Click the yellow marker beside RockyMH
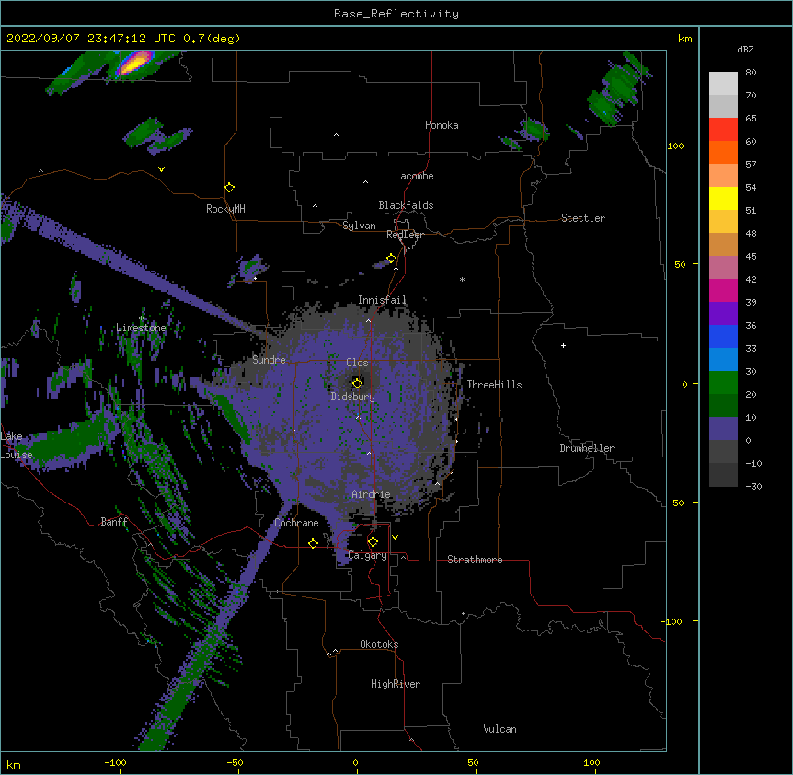793x775 pixels. click(x=229, y=187)
